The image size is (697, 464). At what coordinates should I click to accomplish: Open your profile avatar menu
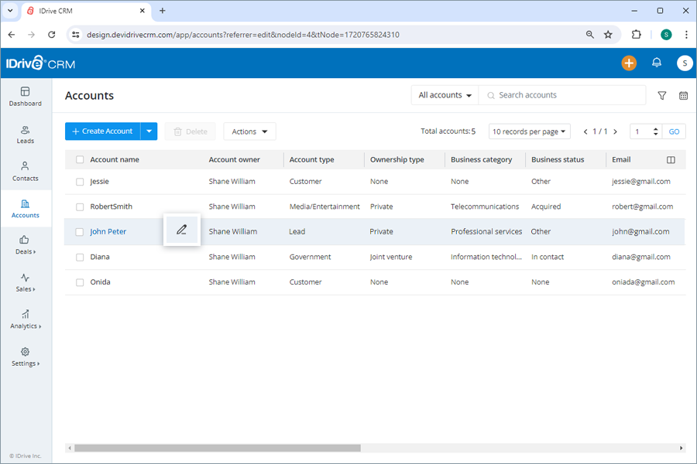685,63
